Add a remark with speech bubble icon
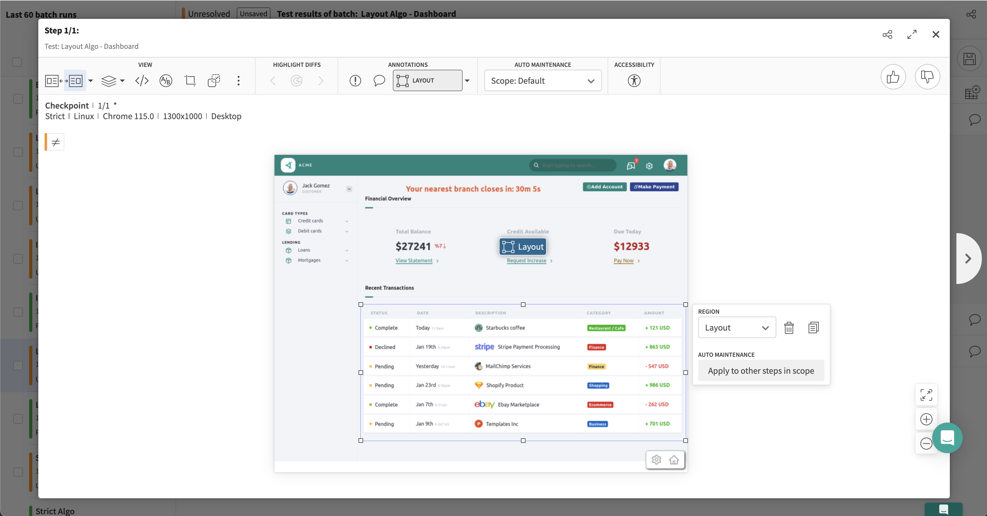The image size is (987, 516). pyautogui.click(x=379, y=81)
